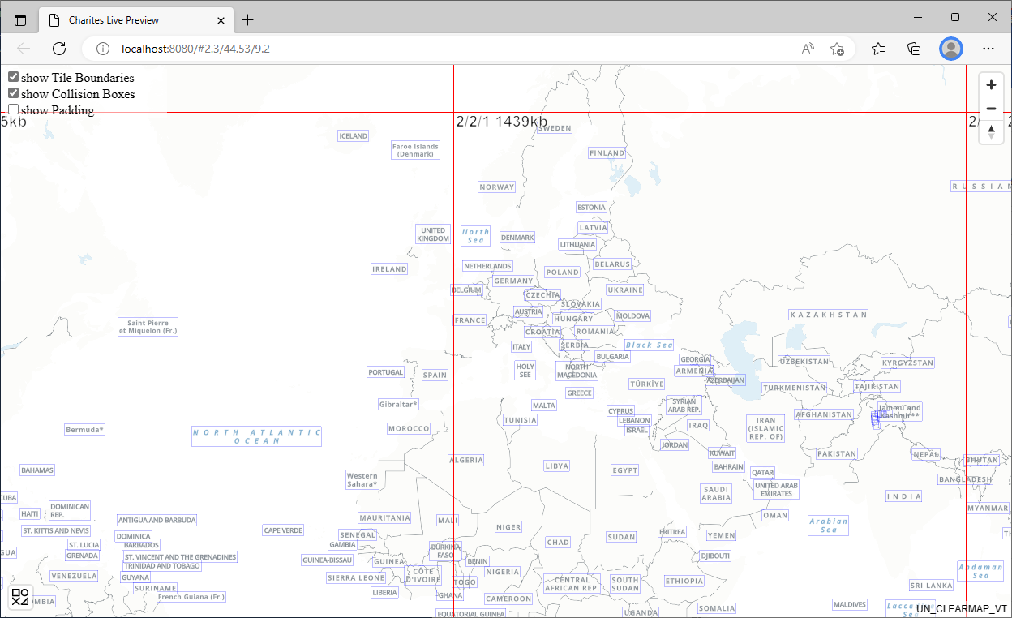1012x618 pixels.
Task: Click the bottom-left map logo icon
Action: (x=20, y=597)
